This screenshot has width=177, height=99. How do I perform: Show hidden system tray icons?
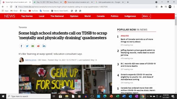148,96
